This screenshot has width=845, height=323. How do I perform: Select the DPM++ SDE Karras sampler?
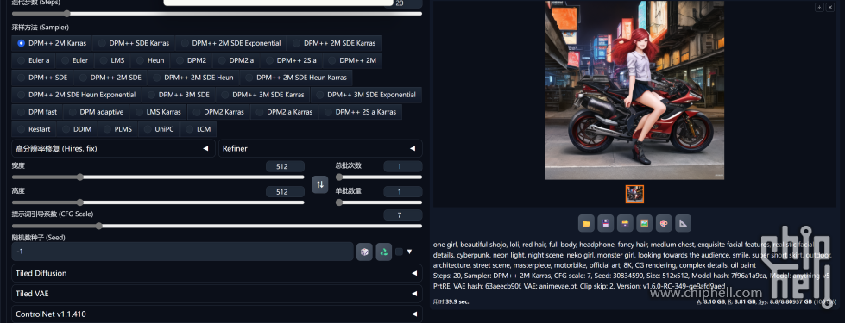pos(133,44)
